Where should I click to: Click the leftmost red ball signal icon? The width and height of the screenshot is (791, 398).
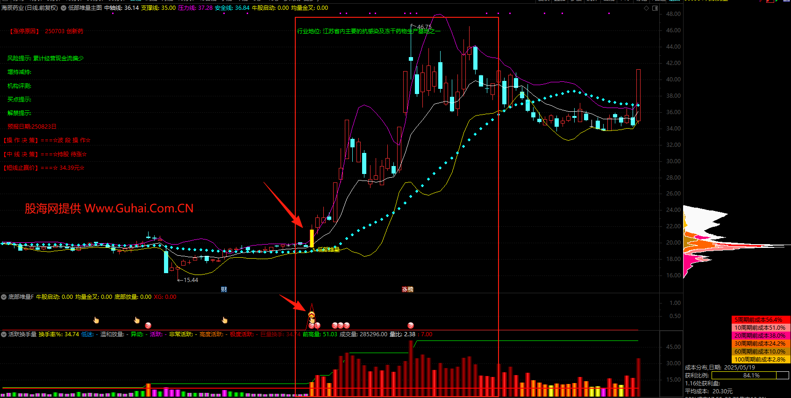point(148,326)
